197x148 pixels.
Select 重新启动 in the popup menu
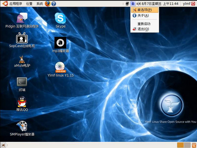(x=145, y=24)
